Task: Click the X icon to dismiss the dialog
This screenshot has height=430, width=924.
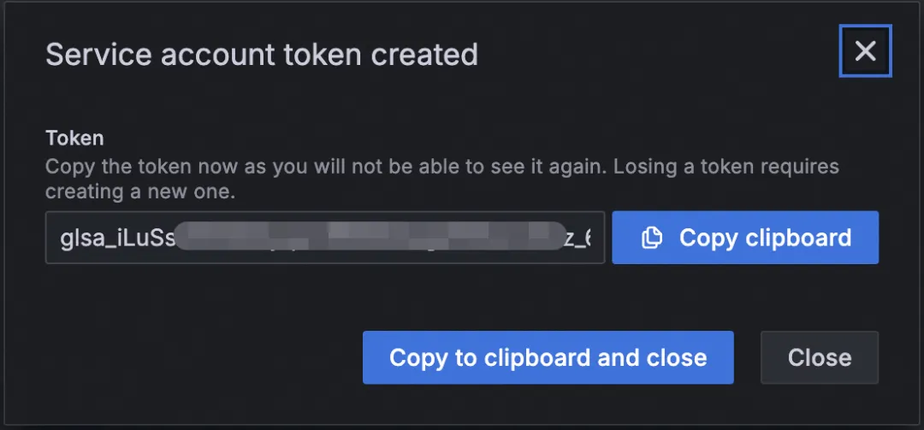Action: point(865,51)
